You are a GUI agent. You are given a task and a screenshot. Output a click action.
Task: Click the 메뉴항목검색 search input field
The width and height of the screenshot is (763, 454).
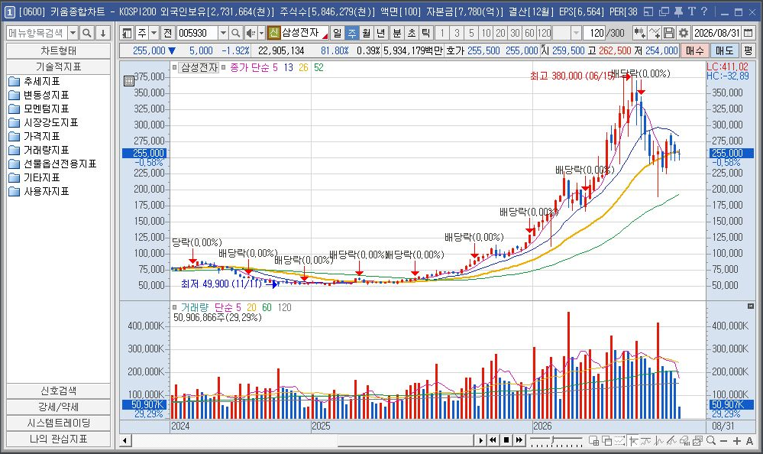point(37,33)
